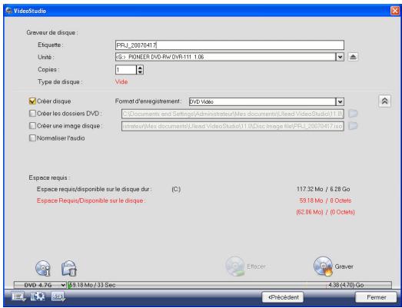
Task: Toggle the 4:3 aspect ratio icon
Action: click(58, 296)
